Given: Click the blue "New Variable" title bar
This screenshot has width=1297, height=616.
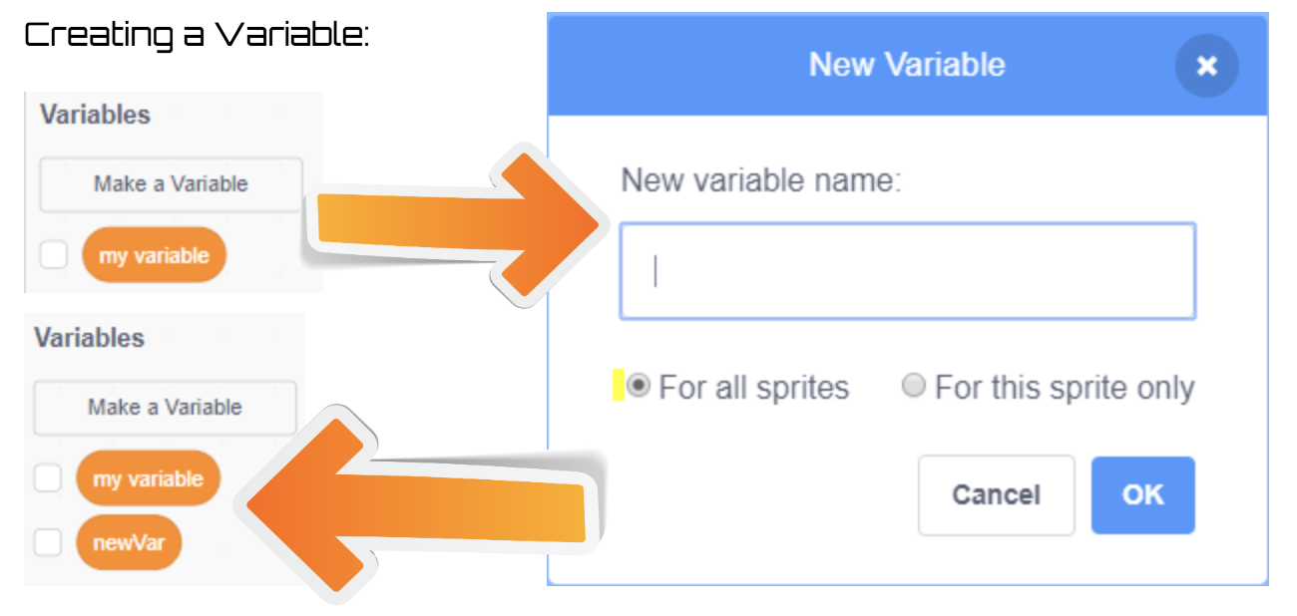Looking at the screenshot, I should (906, 66).
